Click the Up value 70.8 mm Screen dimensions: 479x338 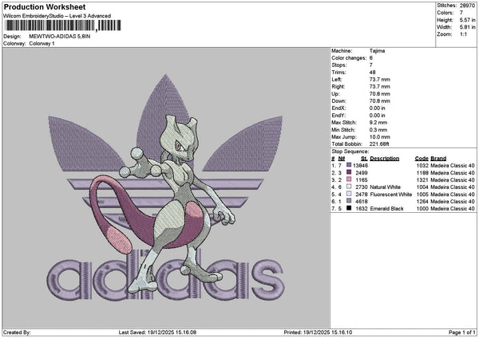(x=380, y=94)
